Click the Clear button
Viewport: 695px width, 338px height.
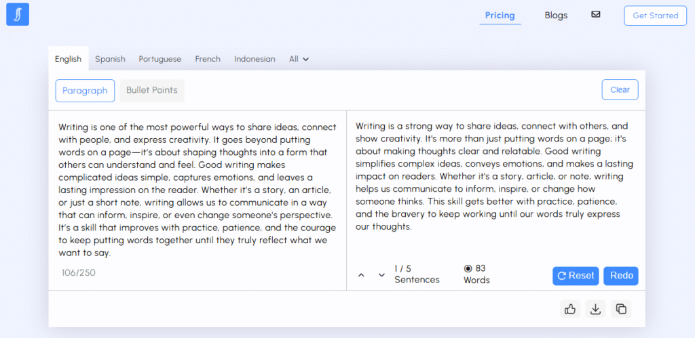click(x=620, y=90)
